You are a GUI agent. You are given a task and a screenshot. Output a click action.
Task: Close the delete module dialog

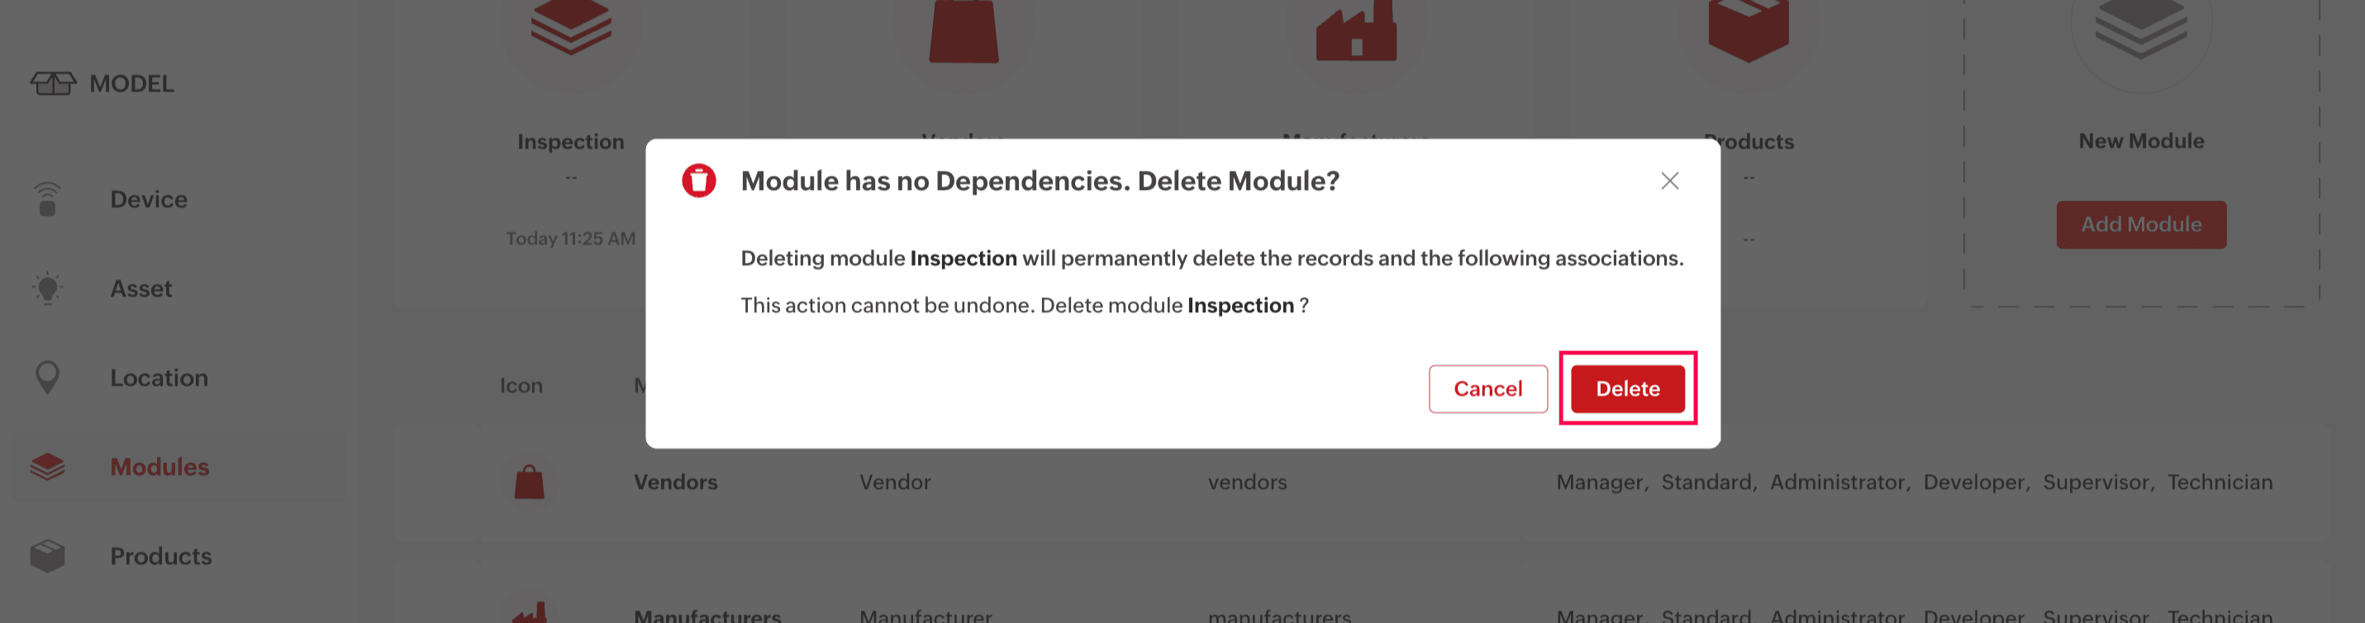point(1669,181)
